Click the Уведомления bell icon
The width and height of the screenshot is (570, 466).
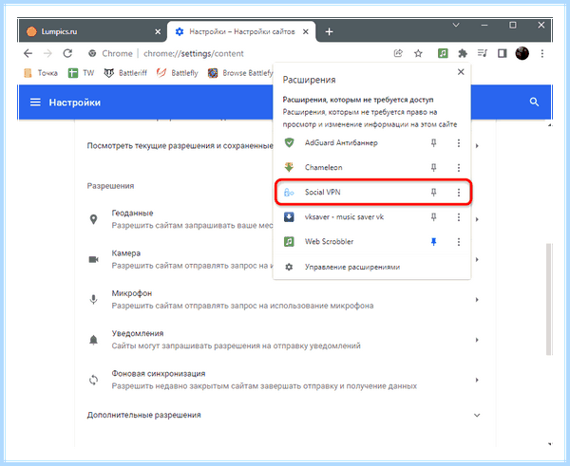click(x=93, y=340)
